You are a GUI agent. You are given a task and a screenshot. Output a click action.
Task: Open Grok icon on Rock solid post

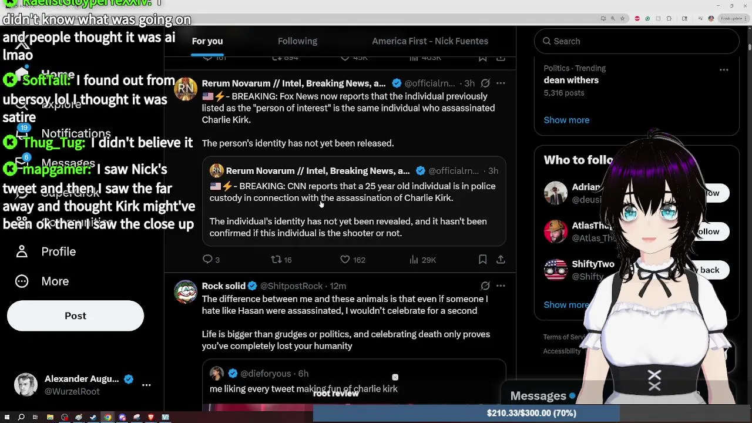(485, 286)
